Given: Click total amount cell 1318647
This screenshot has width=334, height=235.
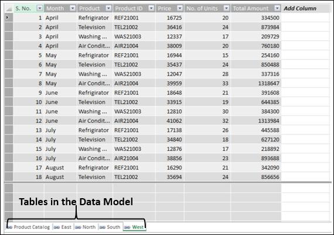Looking at the screenshot, I should (256, 83).
